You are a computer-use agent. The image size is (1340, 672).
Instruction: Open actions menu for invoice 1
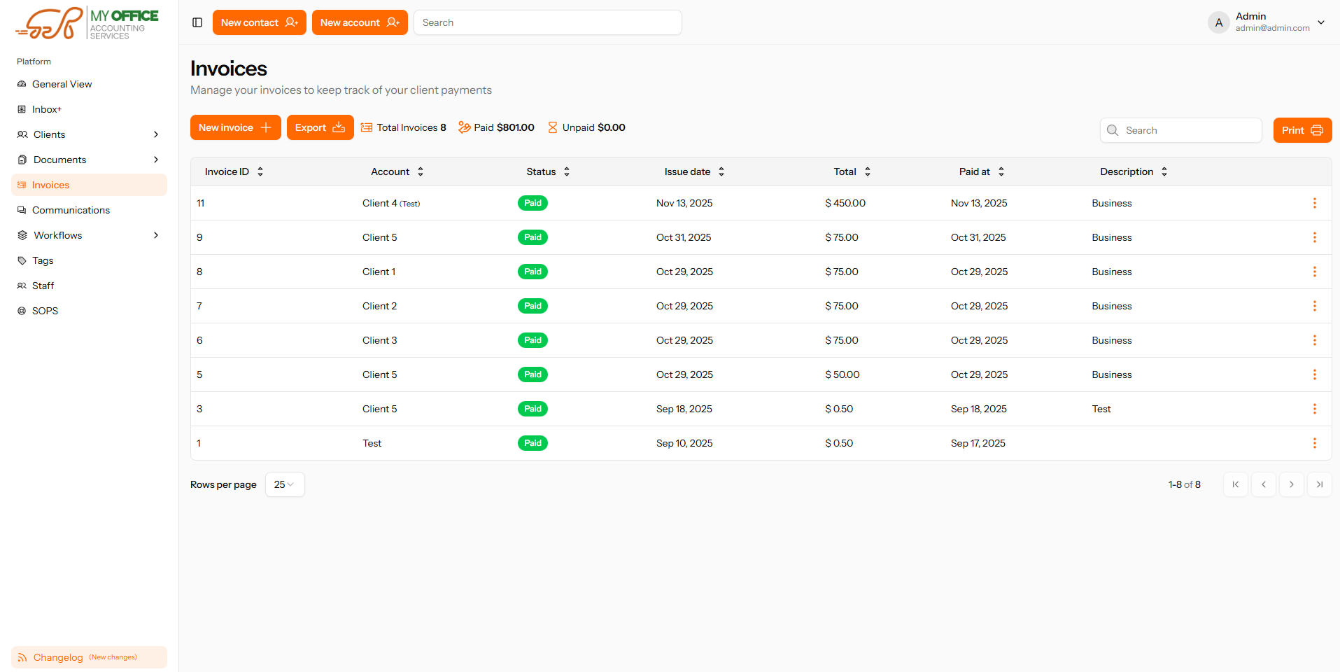point(1314,443)
